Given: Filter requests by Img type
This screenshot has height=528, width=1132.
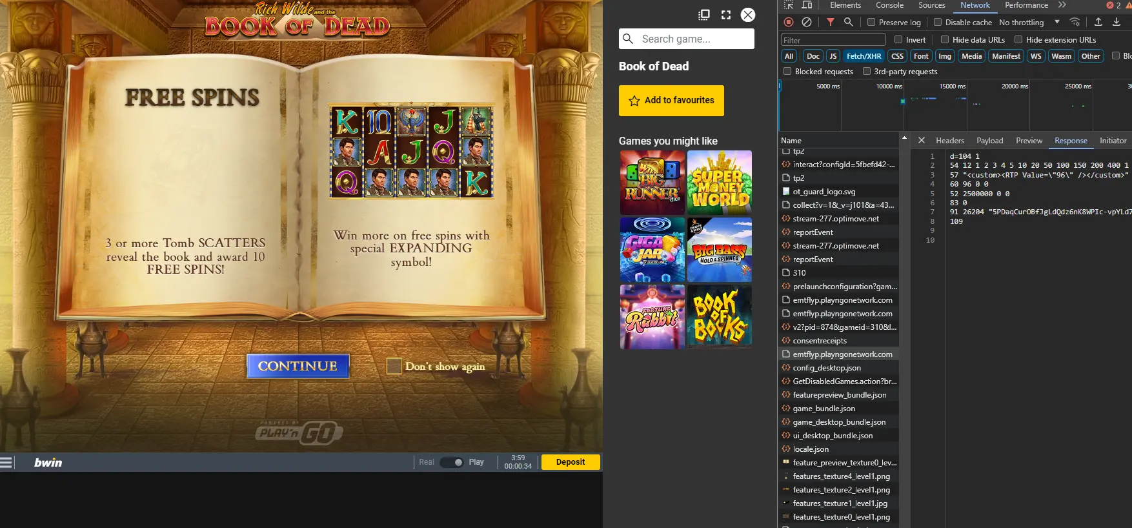Looking at the screenshot, I should 945,56.
